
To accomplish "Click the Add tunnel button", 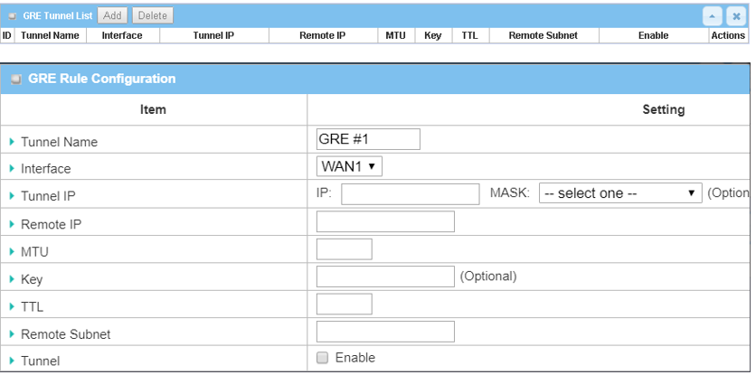I will click(x=112, y=15).
